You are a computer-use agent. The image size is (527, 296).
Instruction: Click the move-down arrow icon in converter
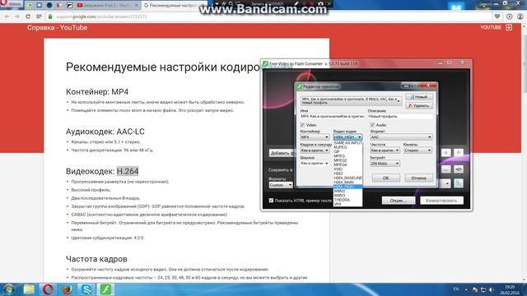click(x=459, y=153)
